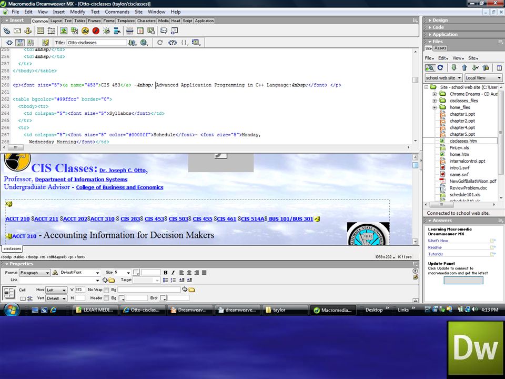Open the text color picker swatch
505x379 pixels.
tap(136, 273)
